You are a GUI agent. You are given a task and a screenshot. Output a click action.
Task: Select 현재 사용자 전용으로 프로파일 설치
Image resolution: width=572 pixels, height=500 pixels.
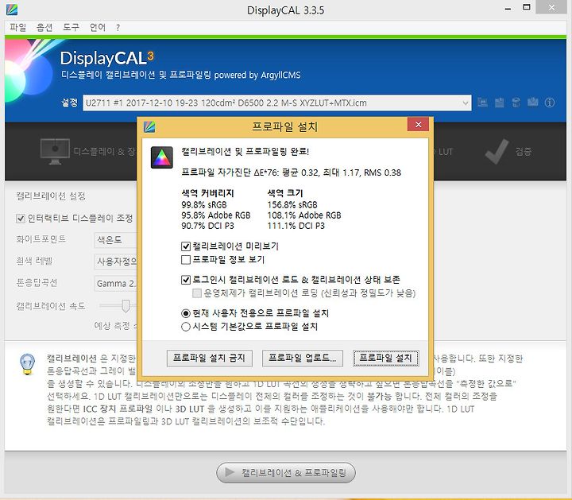(186, 313)
